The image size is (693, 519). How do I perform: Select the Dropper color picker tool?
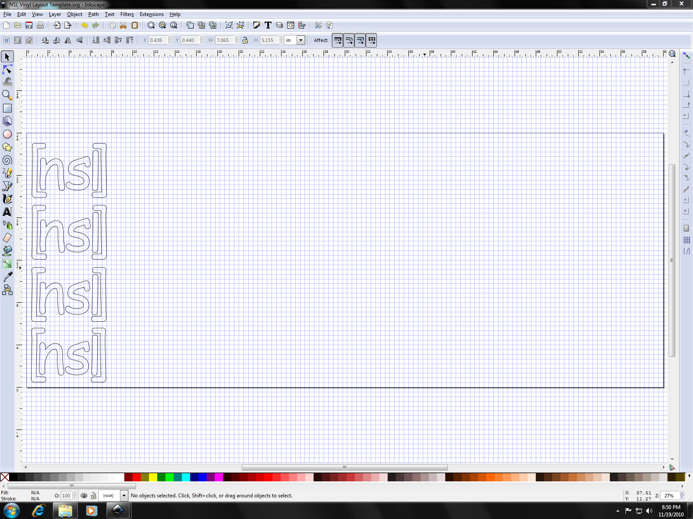point(7,277)
